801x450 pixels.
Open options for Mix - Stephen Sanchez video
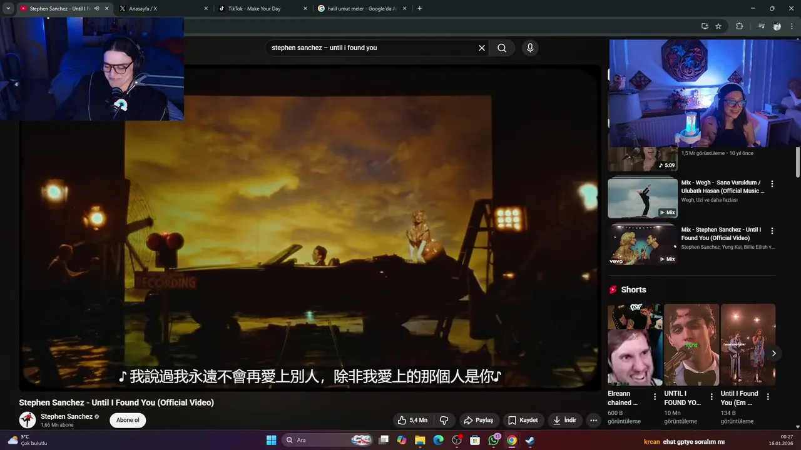pyautogui.click(x=772, y=231)
